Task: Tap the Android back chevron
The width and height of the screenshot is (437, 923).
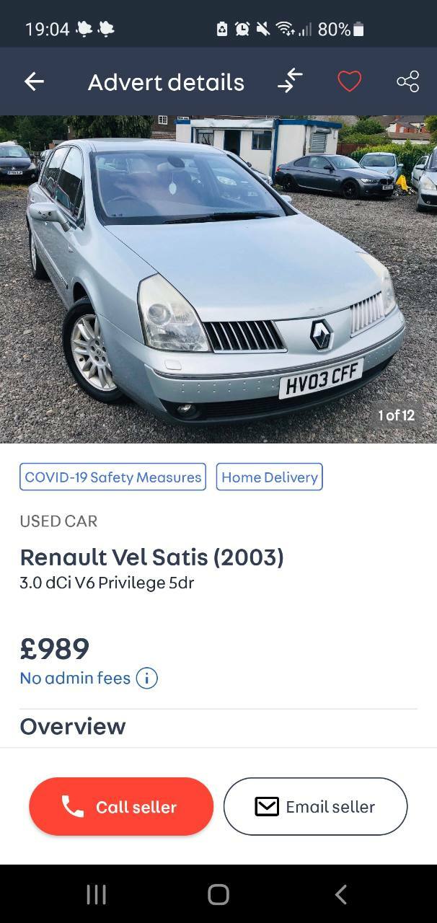Action: click(341, 894)
